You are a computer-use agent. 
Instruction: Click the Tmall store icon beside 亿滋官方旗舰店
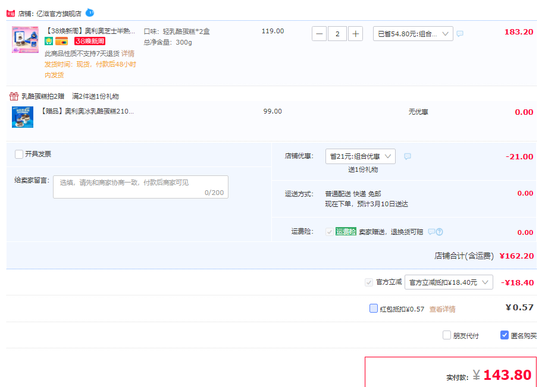pyautogui.click(x=11, y=14)
